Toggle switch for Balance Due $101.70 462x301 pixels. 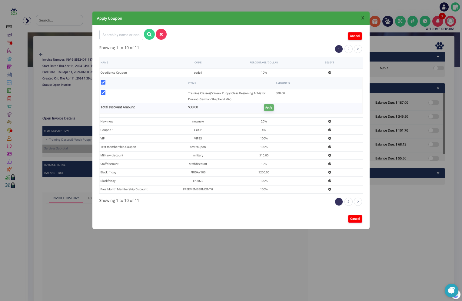click(434, 131)
